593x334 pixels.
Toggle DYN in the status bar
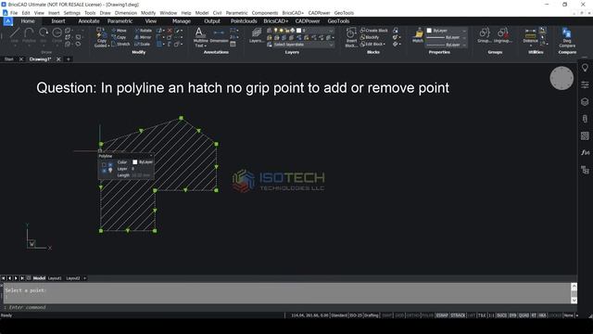point(512,315)
